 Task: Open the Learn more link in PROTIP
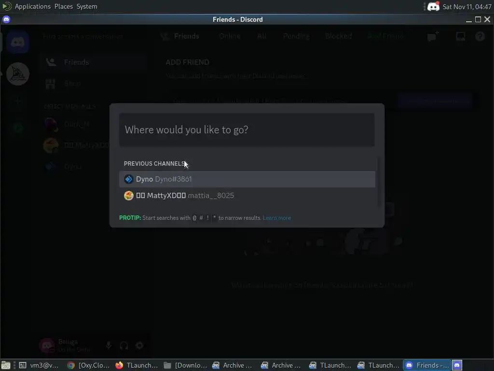point(276,218)
